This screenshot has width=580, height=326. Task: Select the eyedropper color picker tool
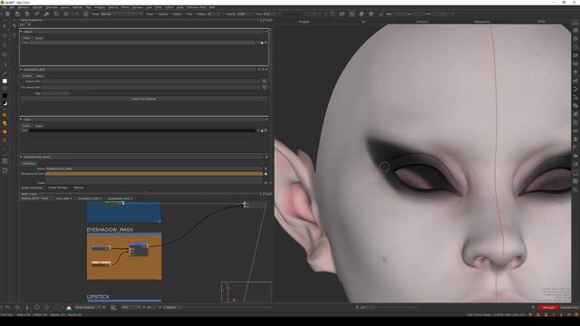point(5,74)
